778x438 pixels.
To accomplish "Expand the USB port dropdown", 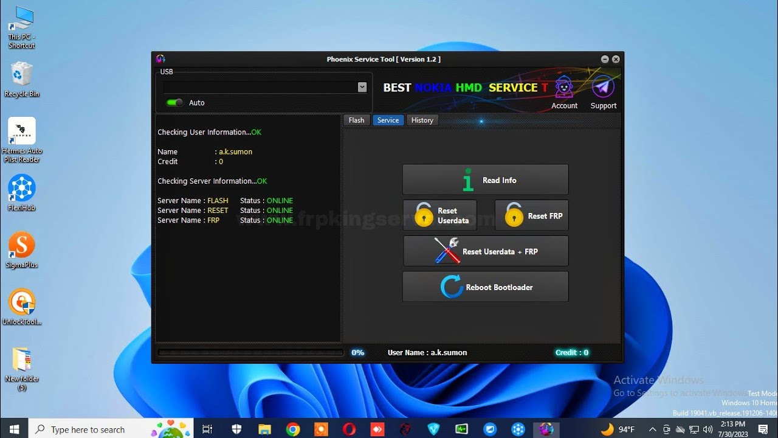I will pyautogui.click(x=362, y=87).
